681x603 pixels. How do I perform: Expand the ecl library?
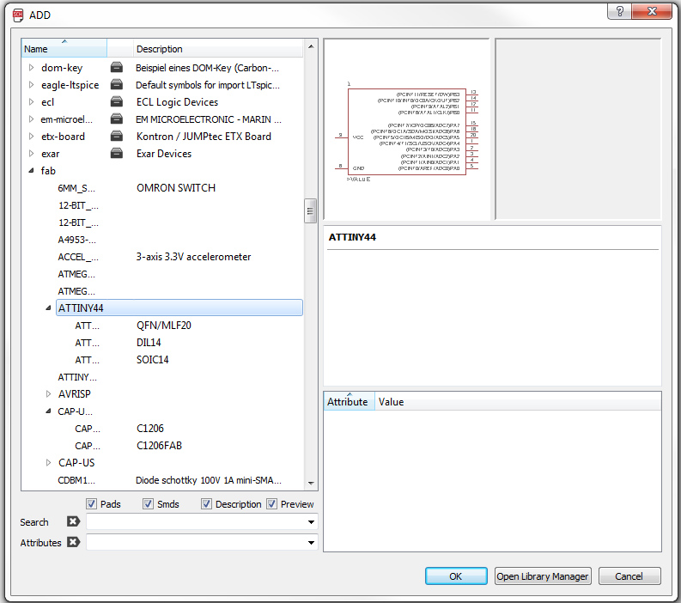[x=31, y=101]
